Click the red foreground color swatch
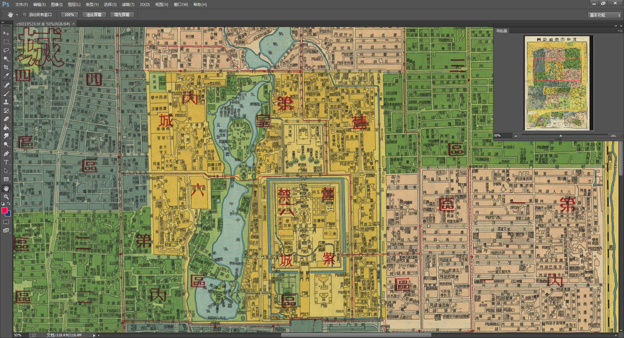This screenshot has width=624, height=338. [5, 210]
